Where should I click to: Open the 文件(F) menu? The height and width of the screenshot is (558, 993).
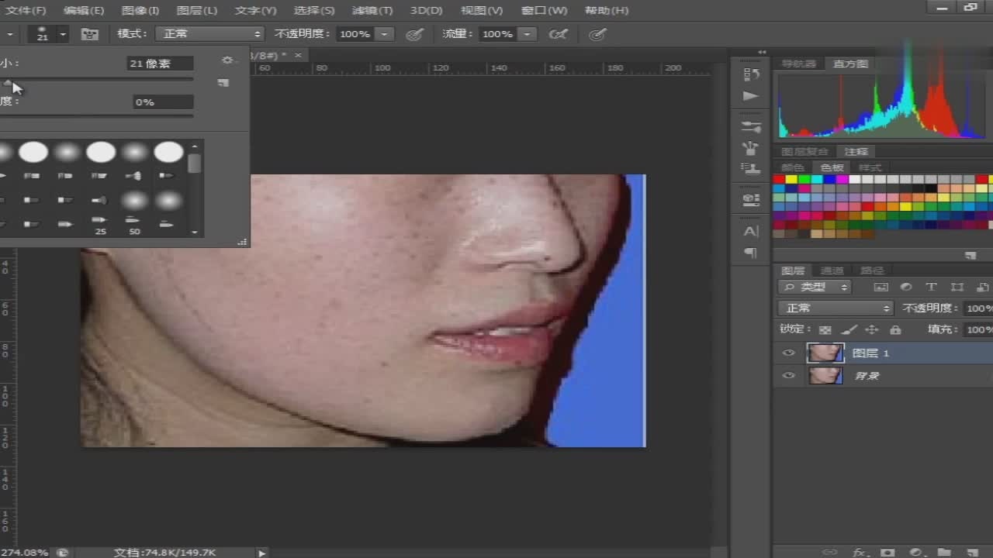coord(26,11)
